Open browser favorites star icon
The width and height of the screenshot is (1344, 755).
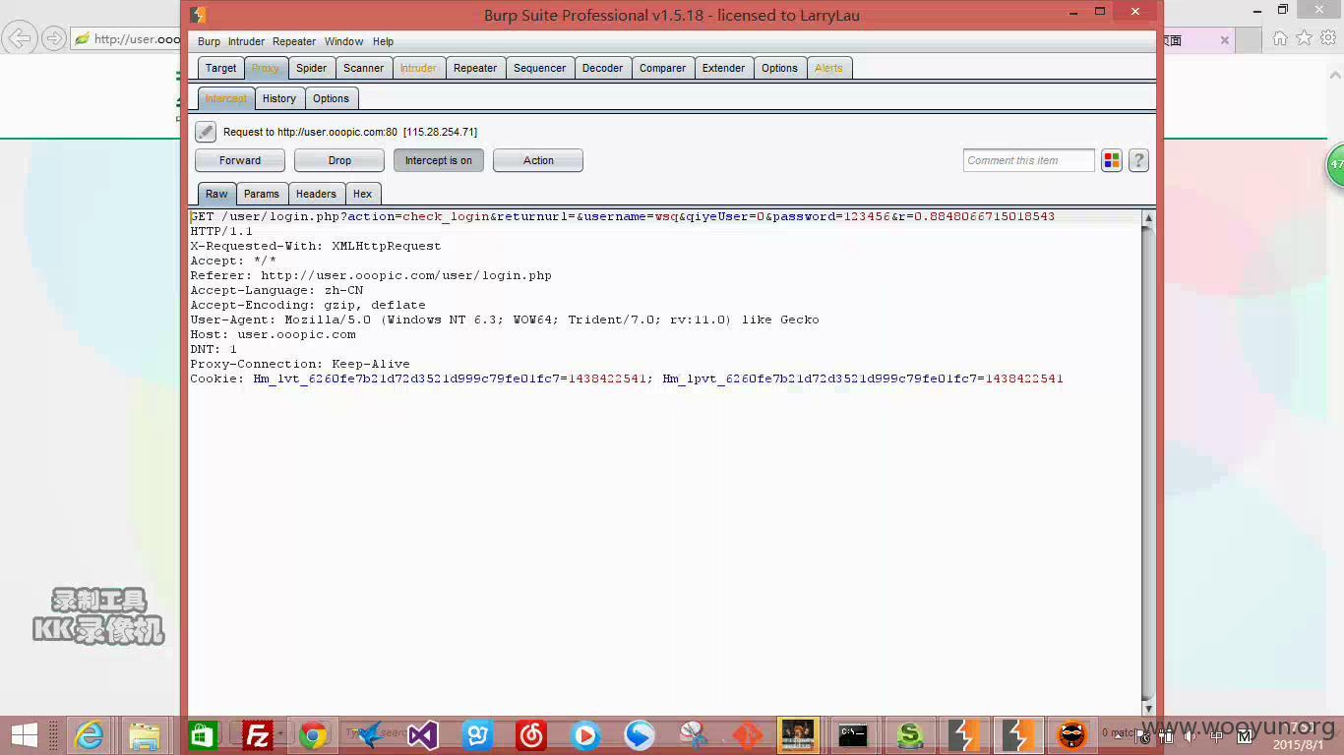click(1304, 38)
